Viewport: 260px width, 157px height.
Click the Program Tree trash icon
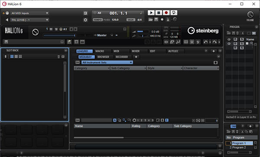237,33
